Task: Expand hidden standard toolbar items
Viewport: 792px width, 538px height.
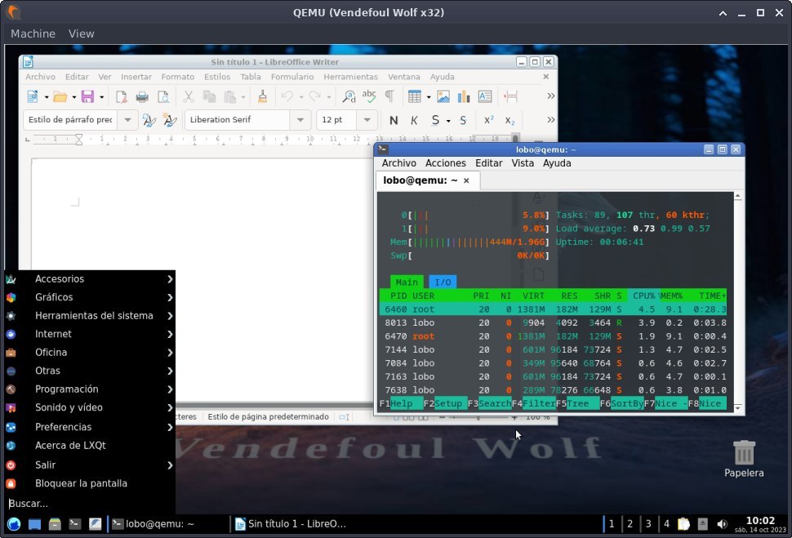Action: click(x=550, y=96)
